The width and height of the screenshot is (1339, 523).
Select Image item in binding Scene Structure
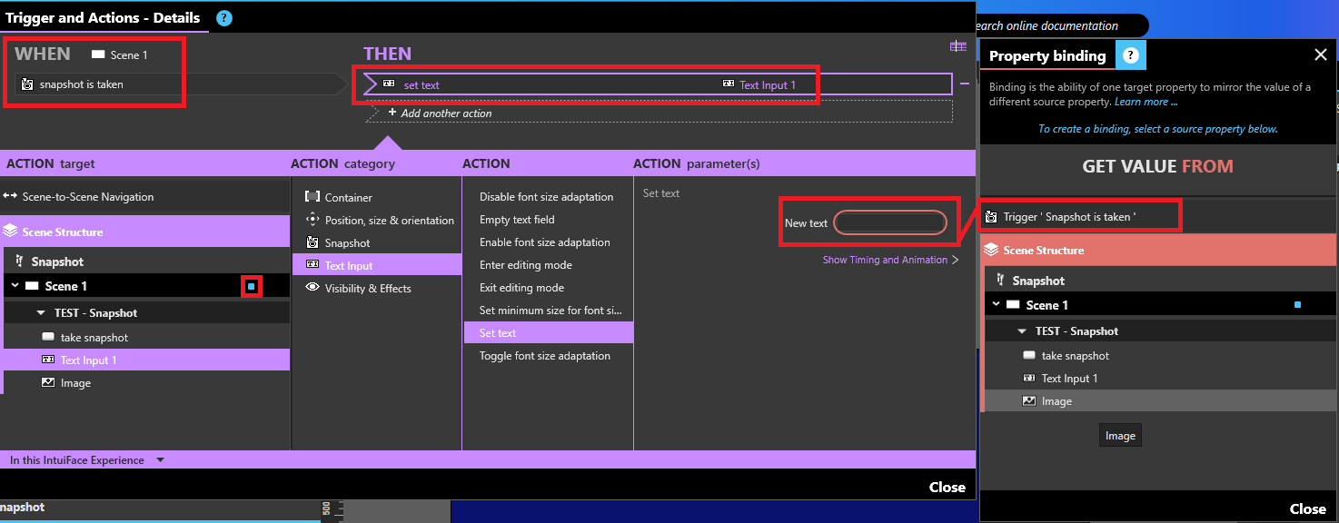pyautogui.click(x=1056, y=401)
